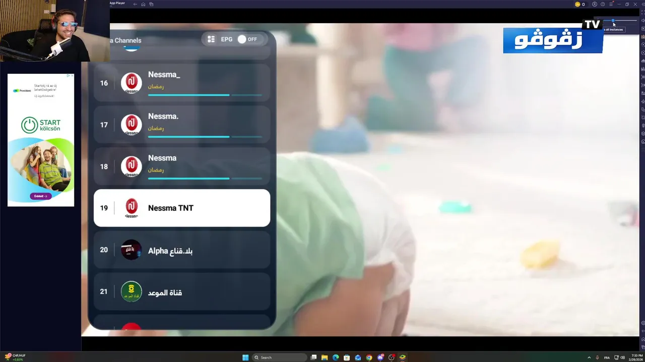Adjust the volume slider at top right
Screen dimensions: 645x362
tap(620, 21)
